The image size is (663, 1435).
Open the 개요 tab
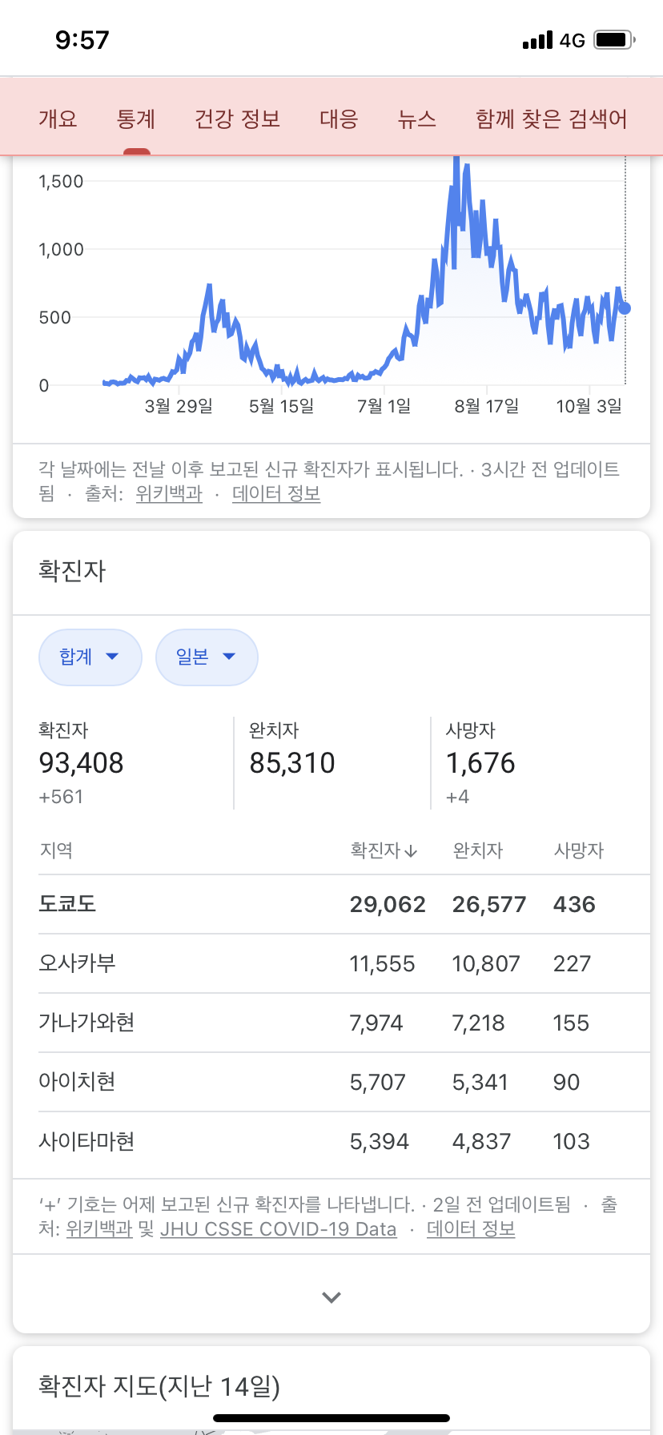click(x=58, y=119)
